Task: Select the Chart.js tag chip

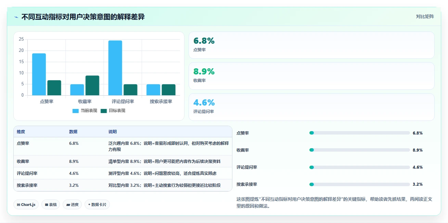Action: point(26,205)
